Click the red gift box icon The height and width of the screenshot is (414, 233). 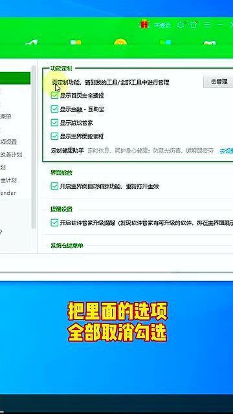(144, 25)
